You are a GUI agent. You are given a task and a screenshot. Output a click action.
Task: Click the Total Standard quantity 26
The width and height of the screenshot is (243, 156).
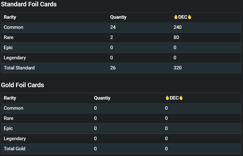113,68
